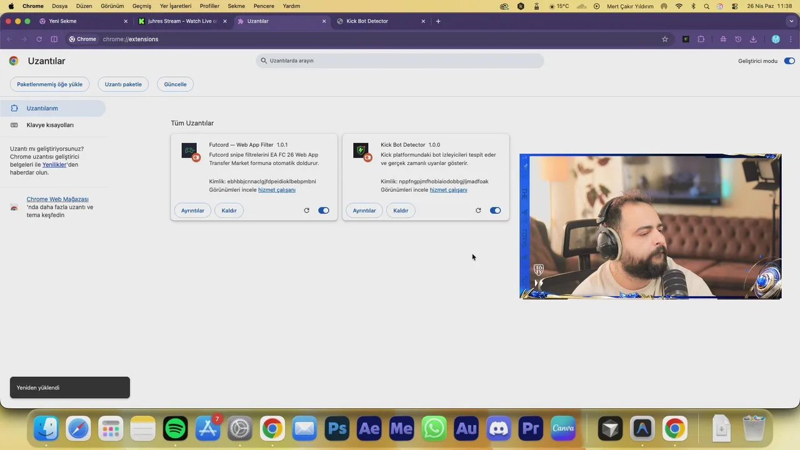The width and height of the screenshot is (800, 450).
Task: Toggle the Chrome side panel icon
Action: coord(54,39)
